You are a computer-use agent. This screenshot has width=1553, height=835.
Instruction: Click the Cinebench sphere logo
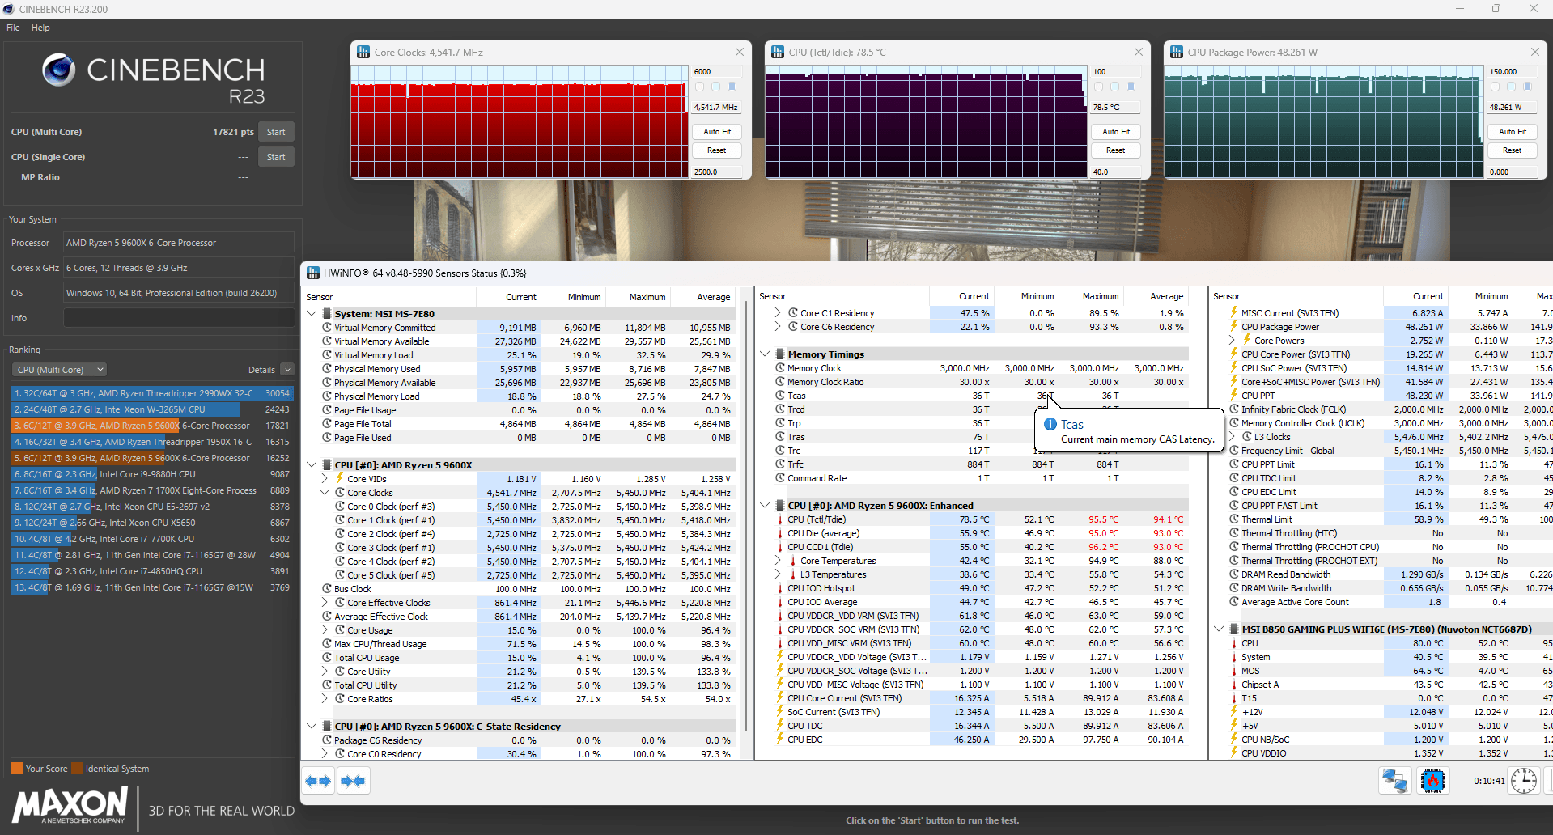[x=59, y=70]
